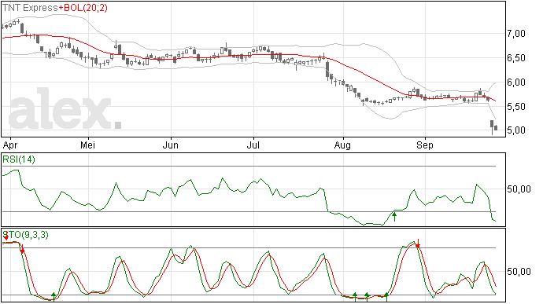
Task: Select the Aug label on the time axis
Action: pos(342,145)
